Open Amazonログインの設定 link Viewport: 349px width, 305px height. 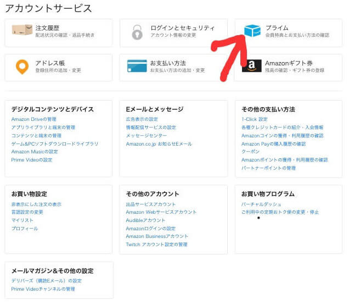pyautogui.click(x=151, y=229)
